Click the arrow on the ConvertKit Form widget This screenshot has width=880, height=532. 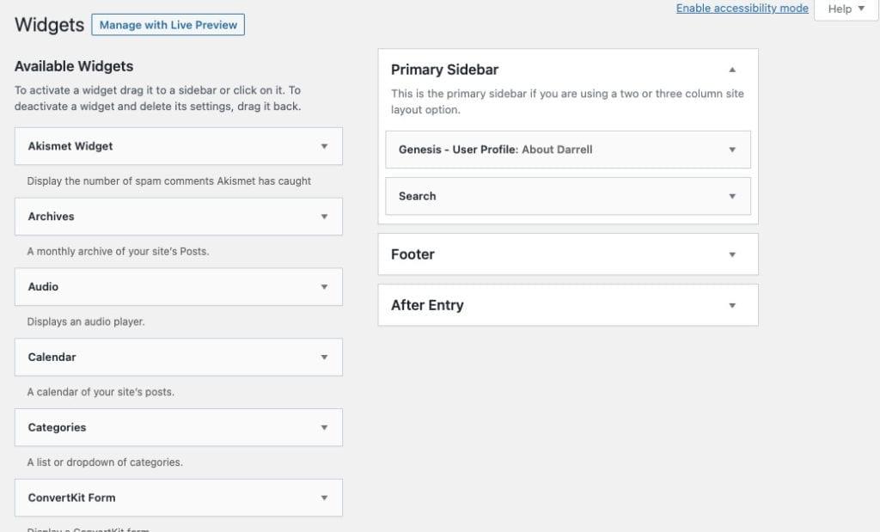pyautogui.click(x=325, y=498)
